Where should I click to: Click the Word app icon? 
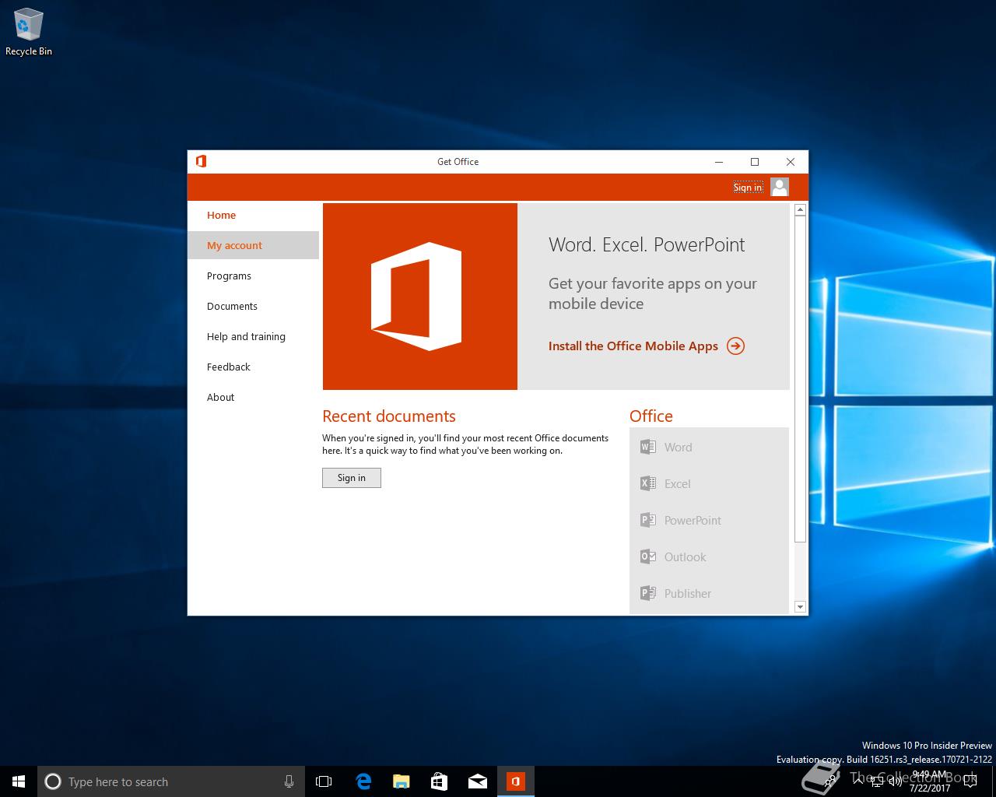pos(647,447)
